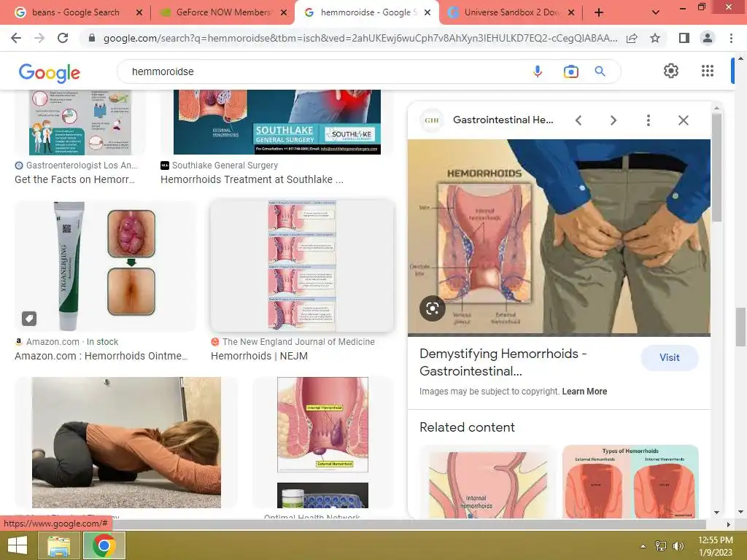Search by image with camera icon
747x560 pixels.
[570, 71]
